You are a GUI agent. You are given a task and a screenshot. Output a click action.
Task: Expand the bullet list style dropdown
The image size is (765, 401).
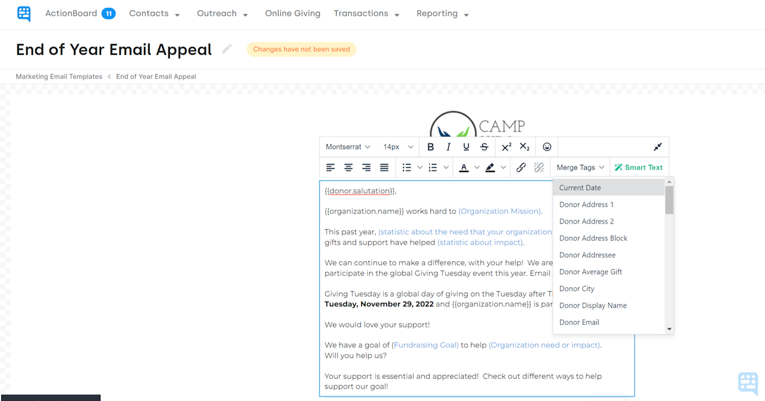(x=419, y=167)
